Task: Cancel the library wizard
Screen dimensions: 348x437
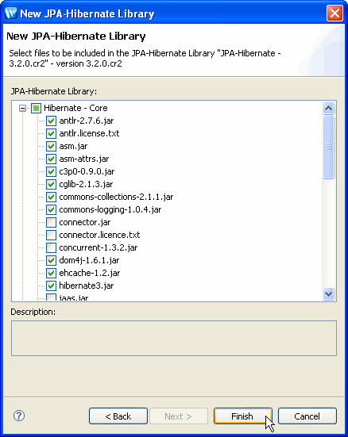Action: [307, 416]
